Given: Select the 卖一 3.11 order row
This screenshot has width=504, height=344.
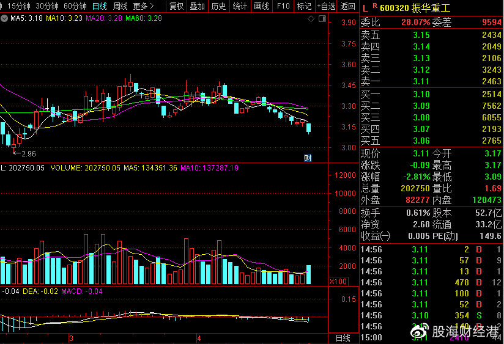Looking at the screenshot, I should pos(431,81).
